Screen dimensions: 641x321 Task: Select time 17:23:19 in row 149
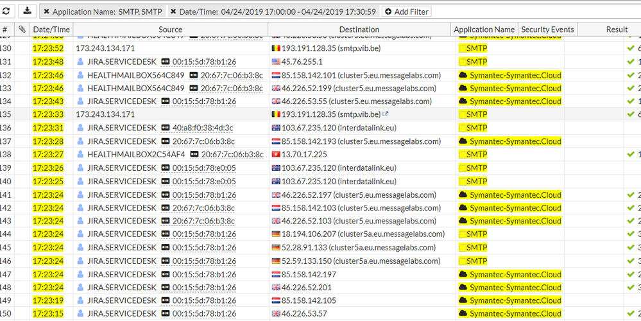48,300
